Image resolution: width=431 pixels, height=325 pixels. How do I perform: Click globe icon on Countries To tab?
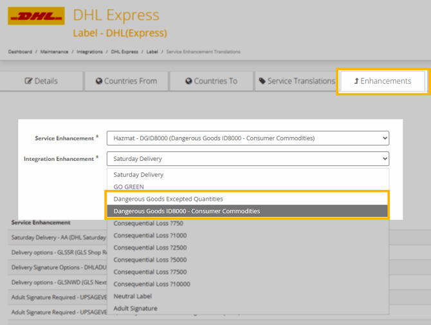coord(188,81)
